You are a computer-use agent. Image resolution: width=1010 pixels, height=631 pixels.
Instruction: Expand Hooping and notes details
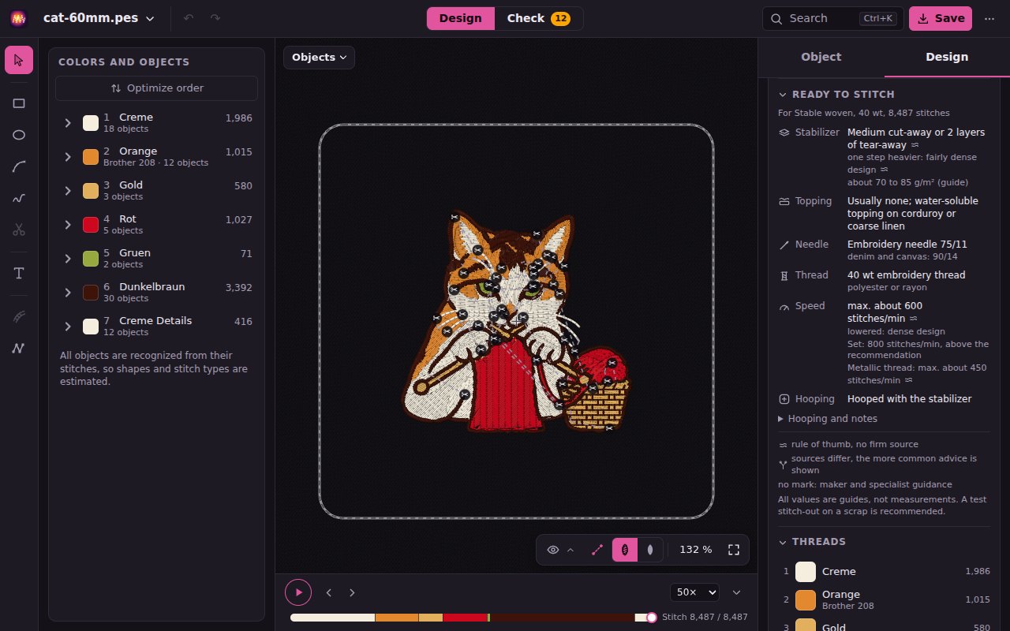tap(828, 419)
